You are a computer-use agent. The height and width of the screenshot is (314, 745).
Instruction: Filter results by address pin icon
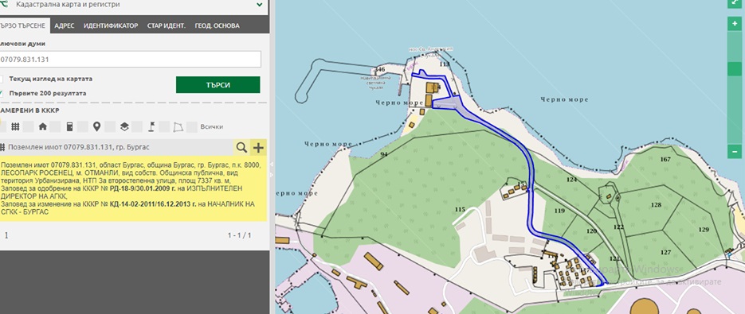coord(97,126)
